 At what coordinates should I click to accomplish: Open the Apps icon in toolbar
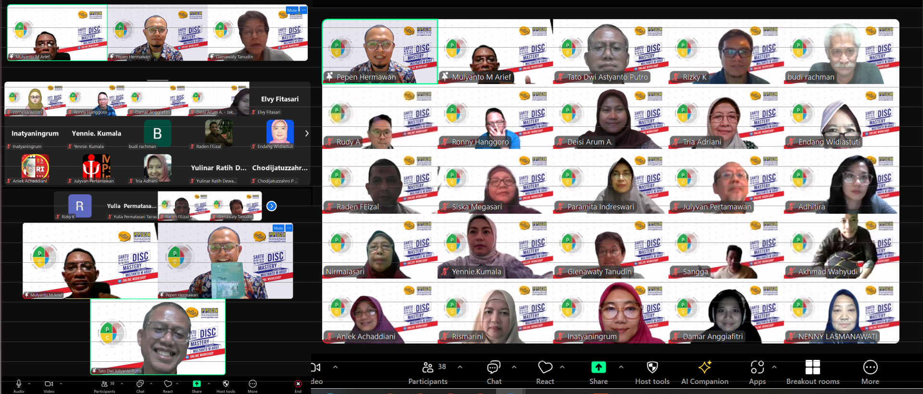757,368
